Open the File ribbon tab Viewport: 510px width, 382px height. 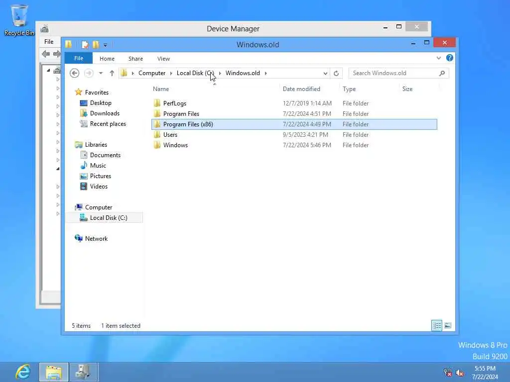coord(78,59)
